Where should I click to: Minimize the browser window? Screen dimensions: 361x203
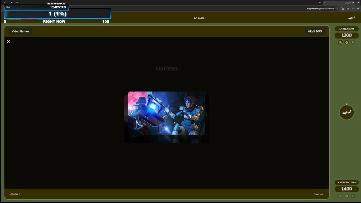[17, 3]
